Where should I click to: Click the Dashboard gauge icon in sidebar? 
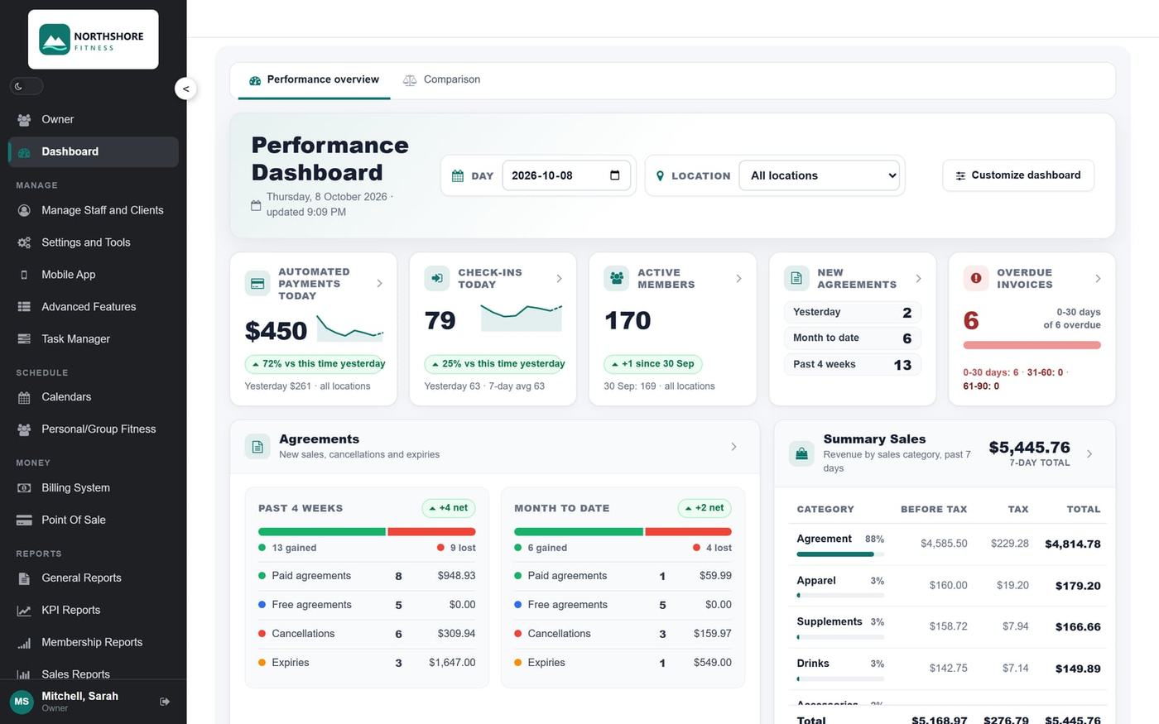pyautogui.click(x=24, y=152)
